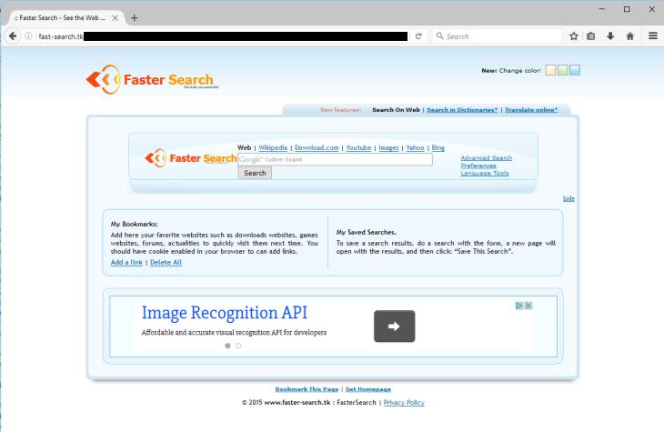Image resolution: width=664 pixels, height=432 pixels.
Task: Maximize the browser window
Action: (627, 9)
